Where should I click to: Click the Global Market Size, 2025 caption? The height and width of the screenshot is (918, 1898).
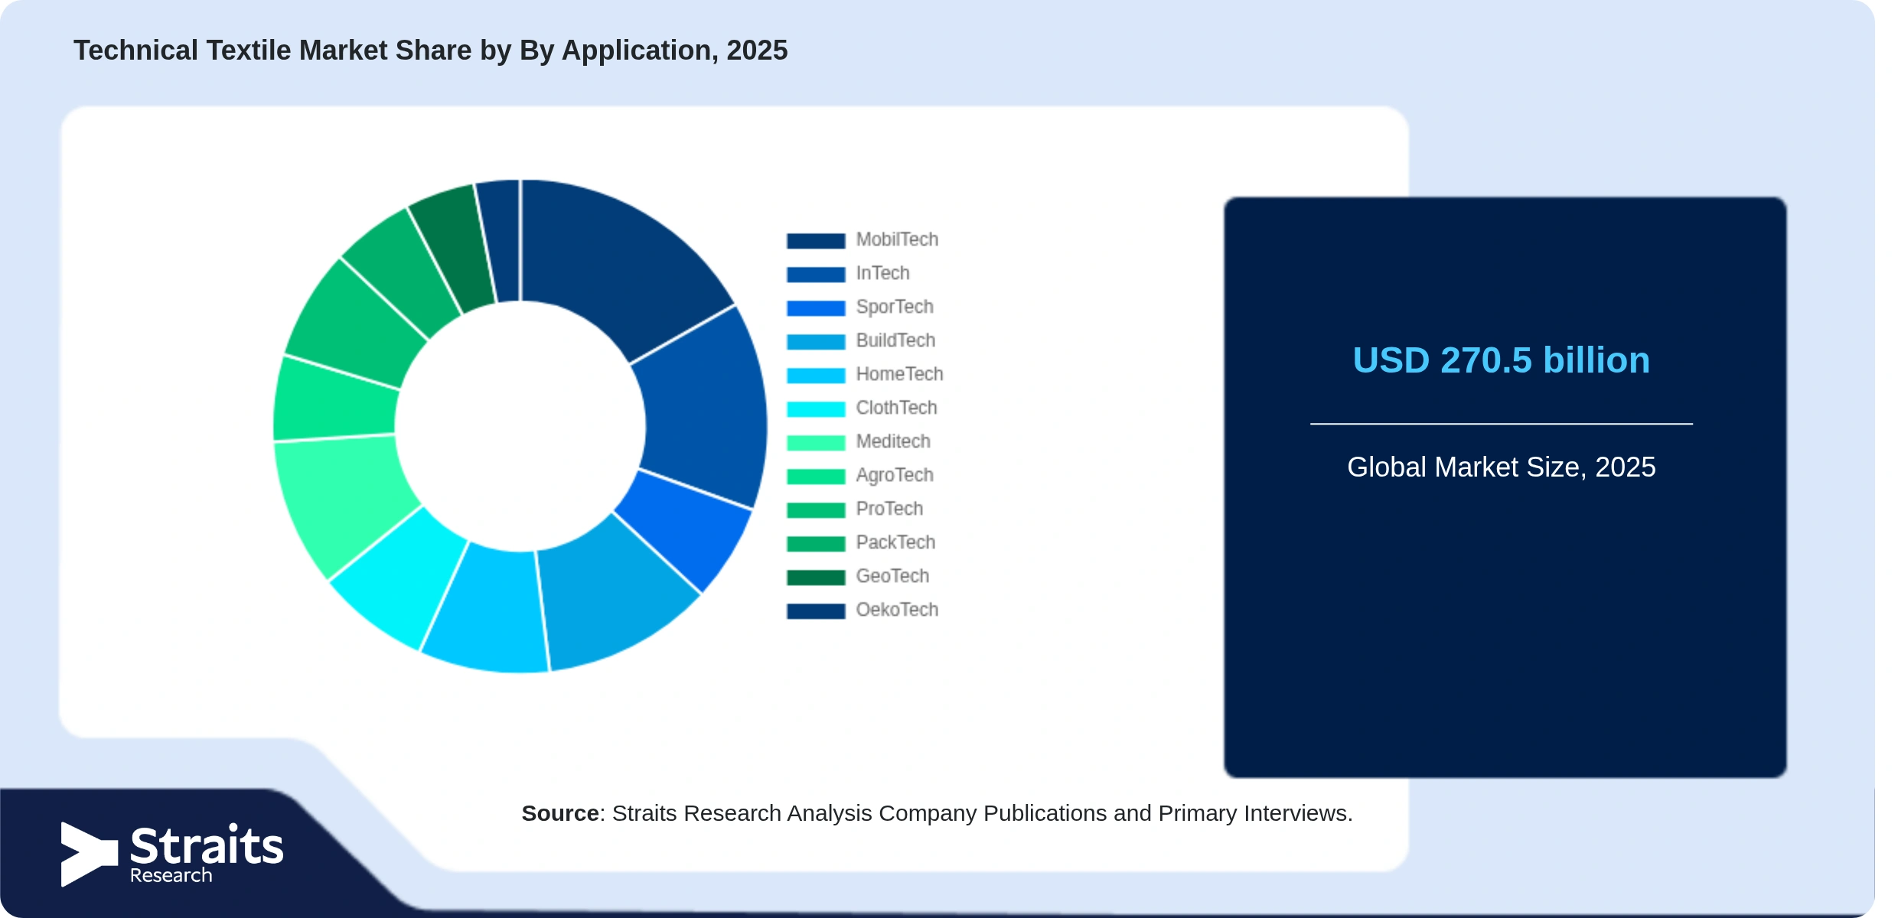[1501, 467]
